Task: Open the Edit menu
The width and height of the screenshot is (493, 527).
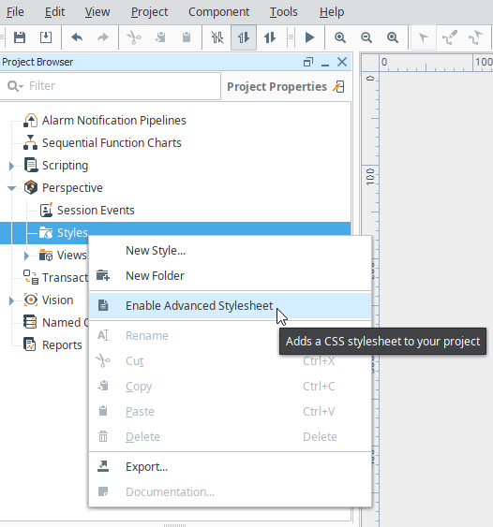Action: coord(54,12)
